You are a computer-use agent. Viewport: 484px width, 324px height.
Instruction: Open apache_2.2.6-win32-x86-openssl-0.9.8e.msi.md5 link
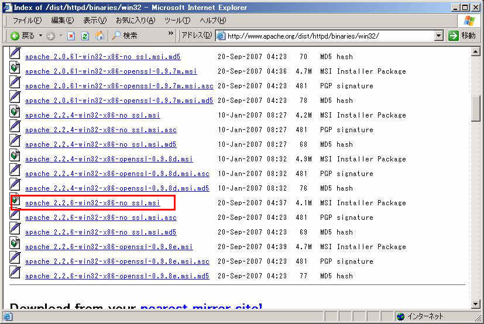click(117, 276)
